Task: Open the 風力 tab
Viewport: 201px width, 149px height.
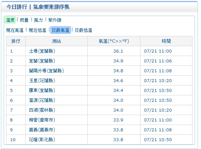Action: tap(38, 20)
